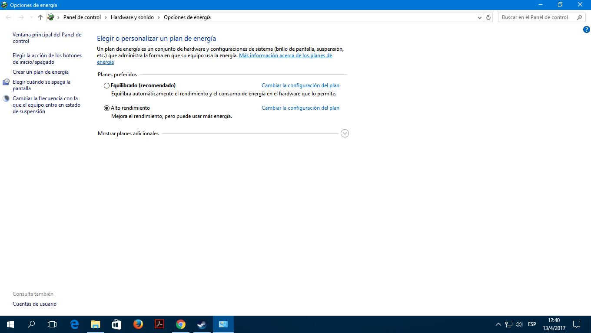Open the address bar history dropdown
Viewport: 591px width, 333px height.
click(480, 17)
